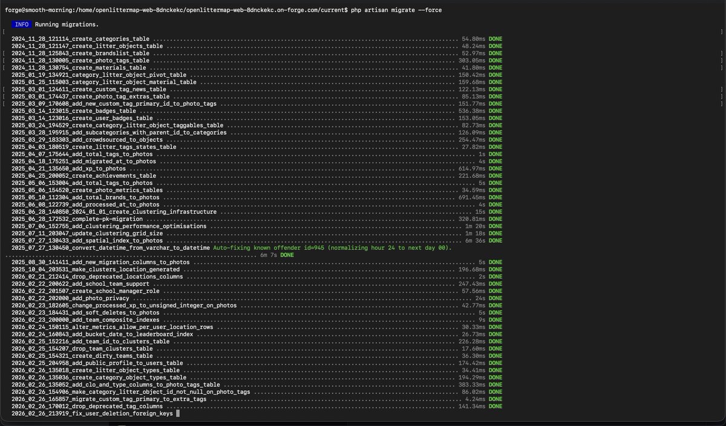The width and height of the screenshot is (726, 426).
Task: Select 2025_06_08_122739_add_processed_at_to_photos
Action: pos(85,205)
